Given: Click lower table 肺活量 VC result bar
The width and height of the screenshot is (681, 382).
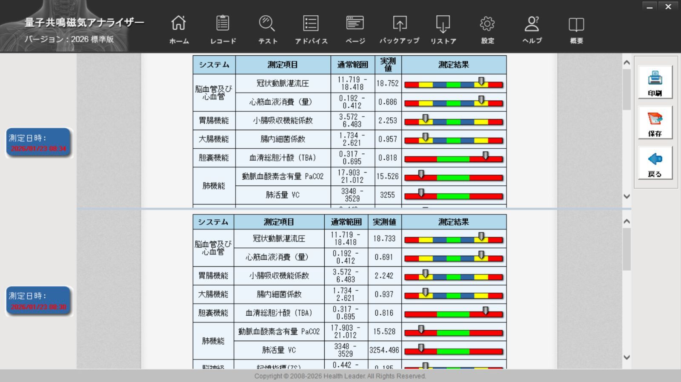Looking at the screenshot, I should click(454, 351).
